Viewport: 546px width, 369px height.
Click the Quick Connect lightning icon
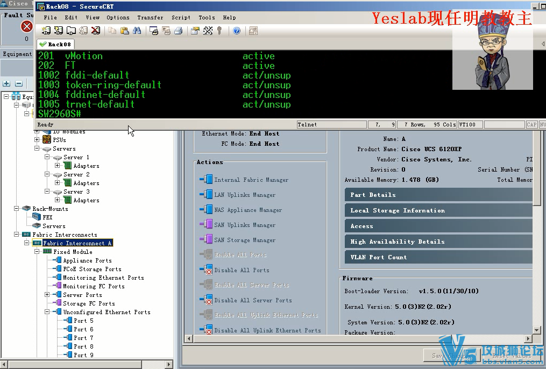click(x=59, y=31)
